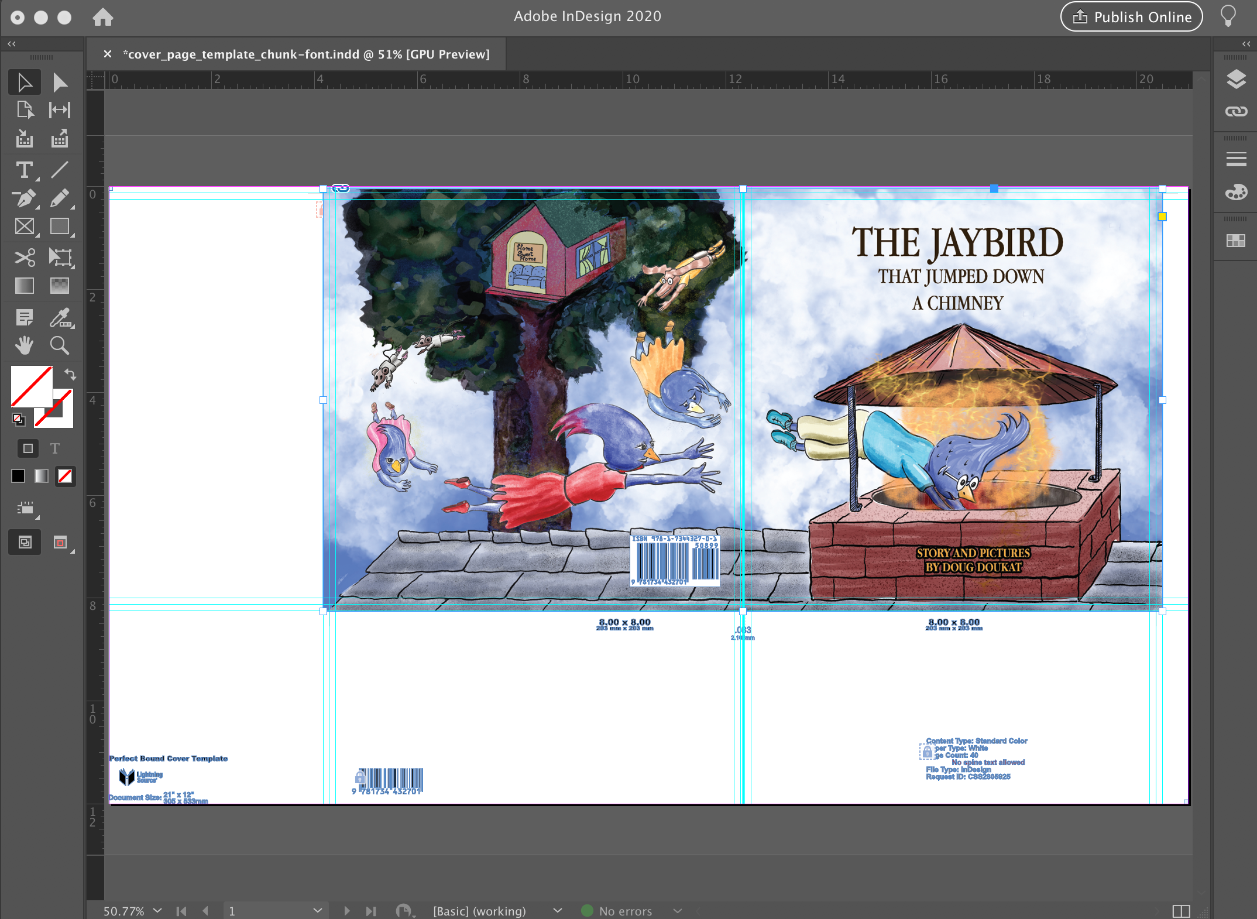The image size is (1257, 919).
Task: Select the cover_page_template_chunk-font.indd document tab
Action: coord(305,54)
